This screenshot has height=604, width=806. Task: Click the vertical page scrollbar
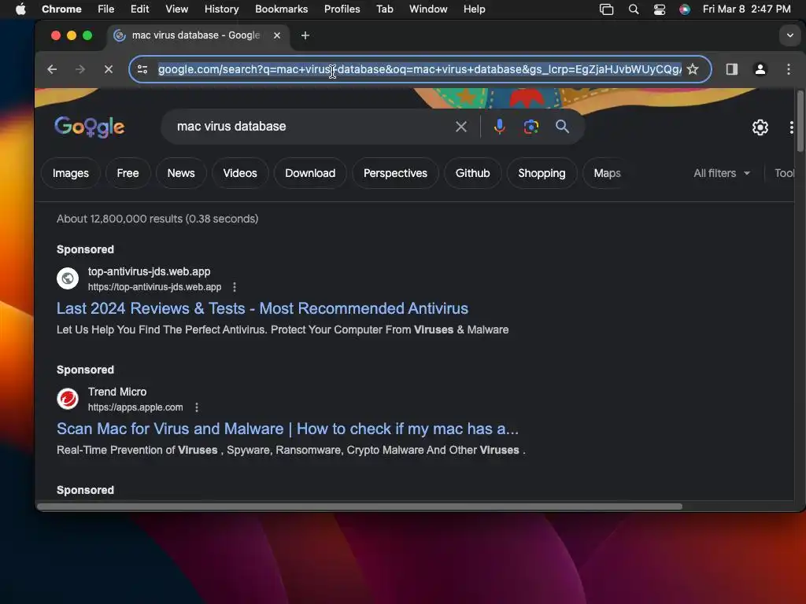[800, 121]
